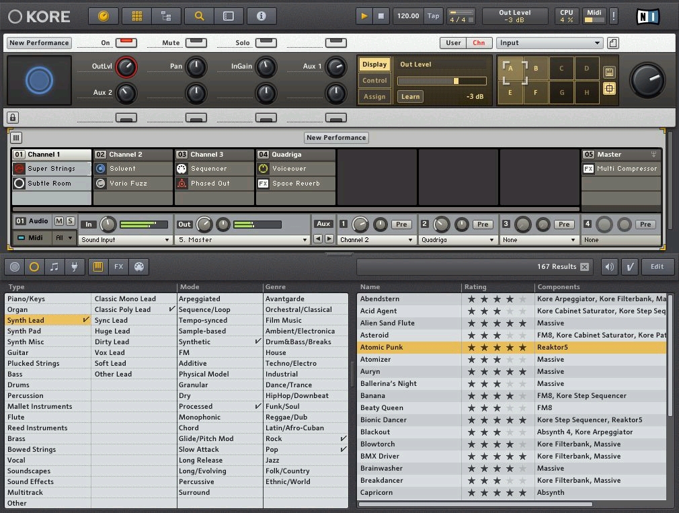Toggle the Solo button
This screenshot has width=679, height=513.
(x=266, y=42)
